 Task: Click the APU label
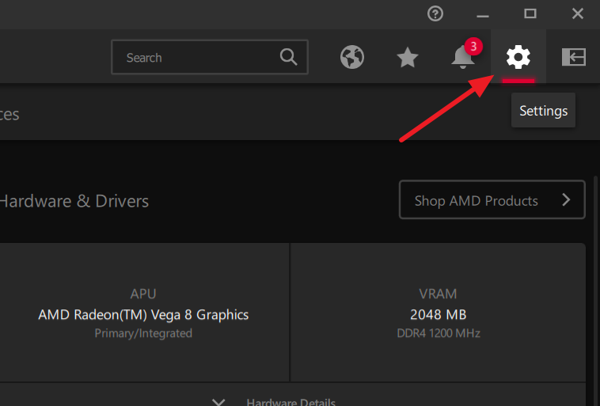(143, 294)
